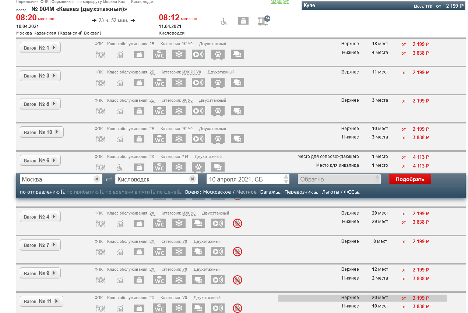Image resolution: width=468 pixels, height=313 pixels.
Task: Click the meal included icon for wagon №10
Action: 101,139
